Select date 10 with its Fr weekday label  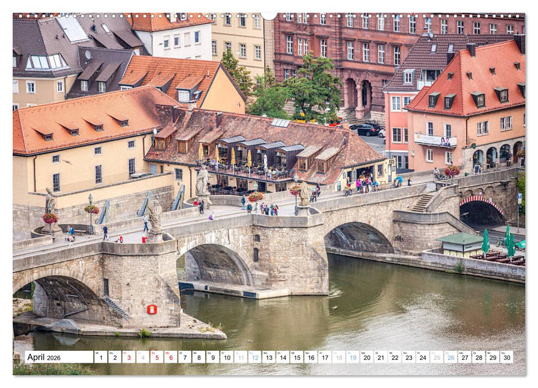[x=227, y=359]
